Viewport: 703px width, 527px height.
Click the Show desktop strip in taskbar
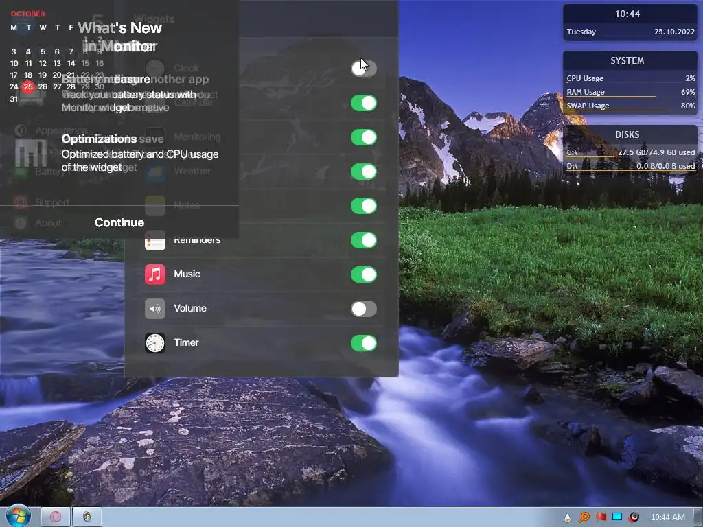(698, 517)
